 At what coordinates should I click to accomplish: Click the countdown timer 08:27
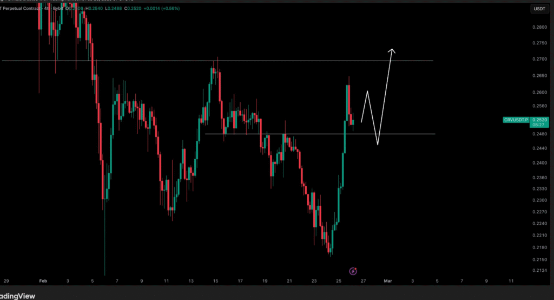[539, 125]
